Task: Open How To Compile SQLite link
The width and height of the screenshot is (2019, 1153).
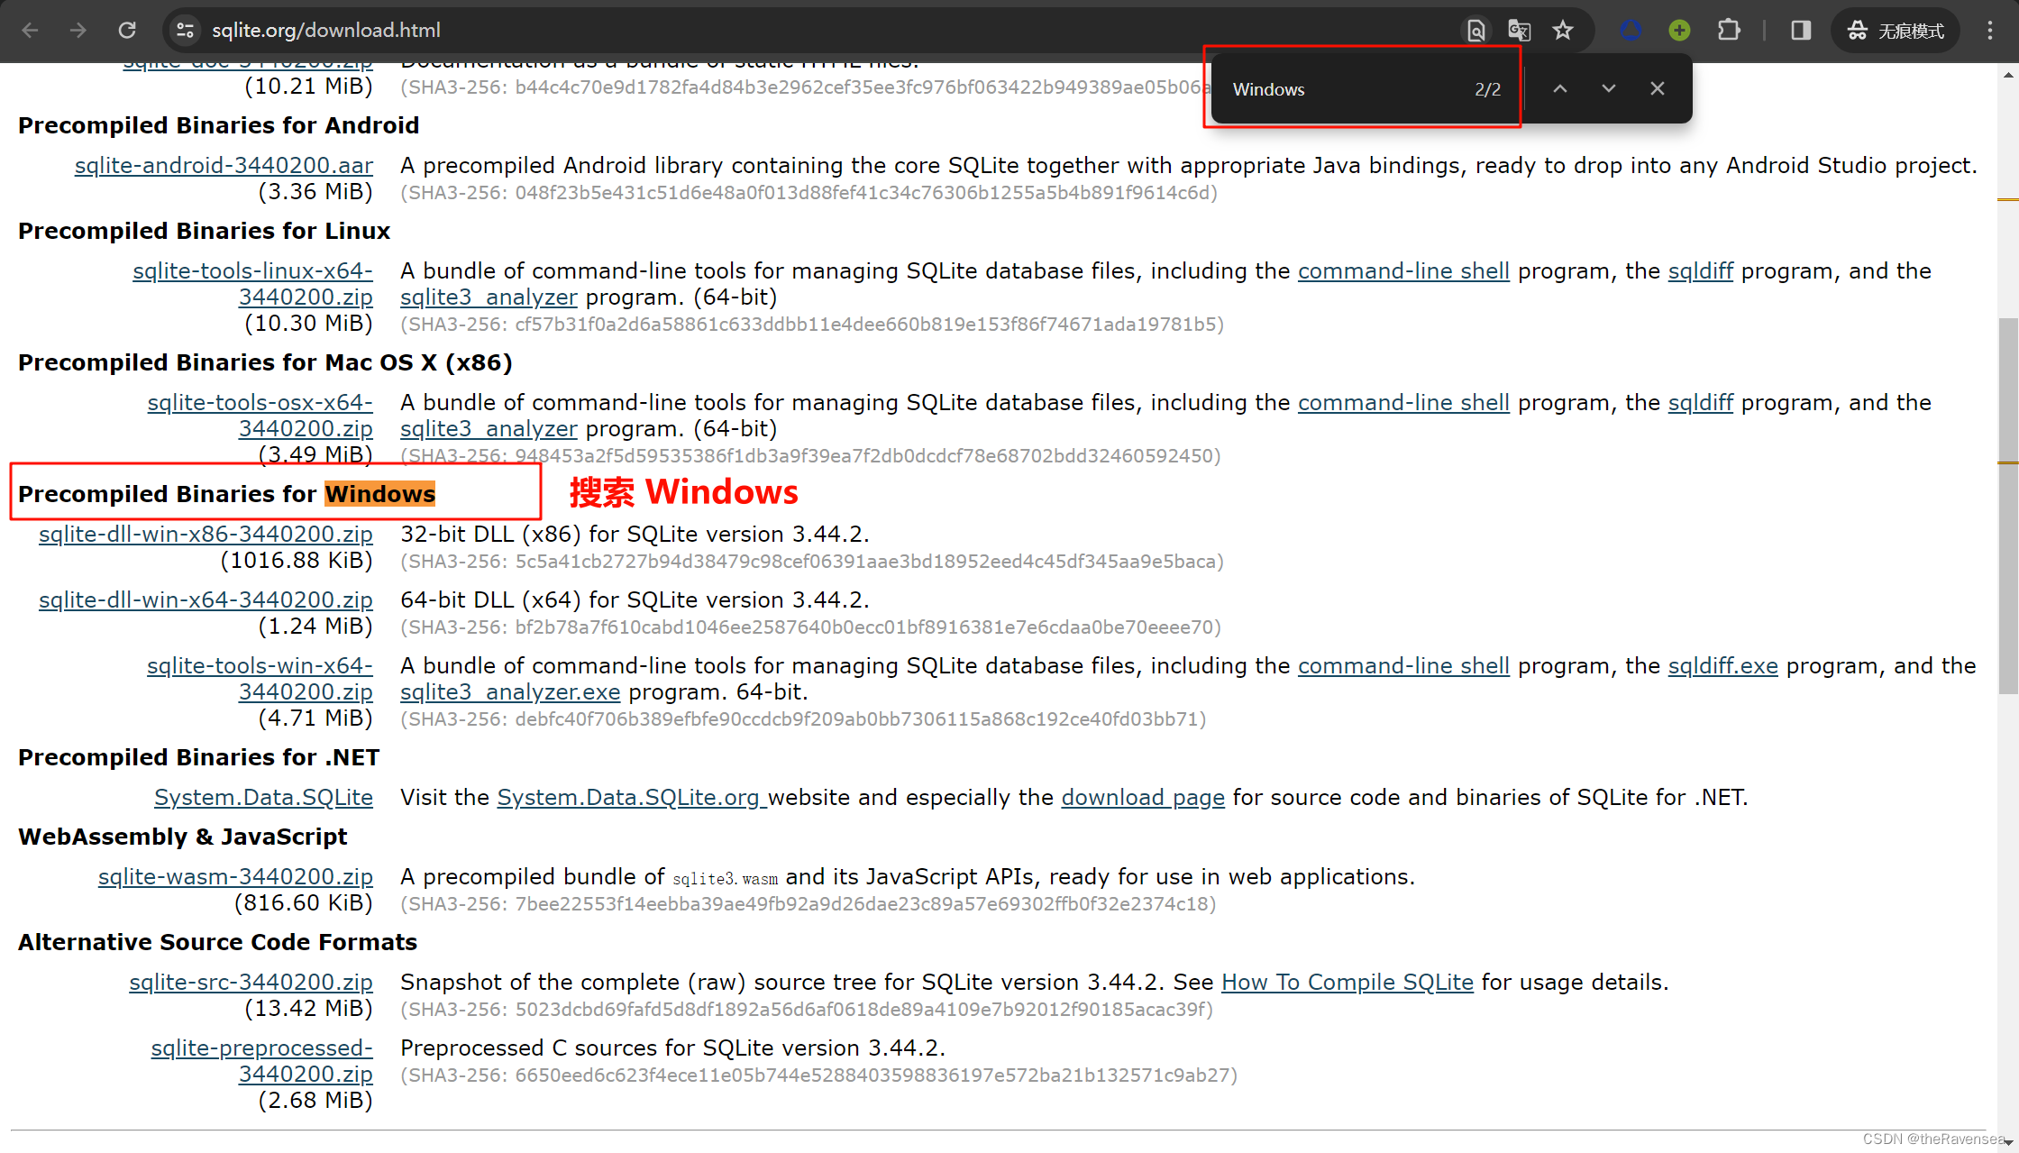Action: (x=1347, y=982)
